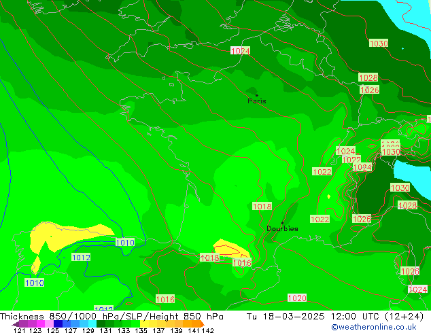Click the 1016 label near the bottom map edge
431x333 pixels.
165,299
